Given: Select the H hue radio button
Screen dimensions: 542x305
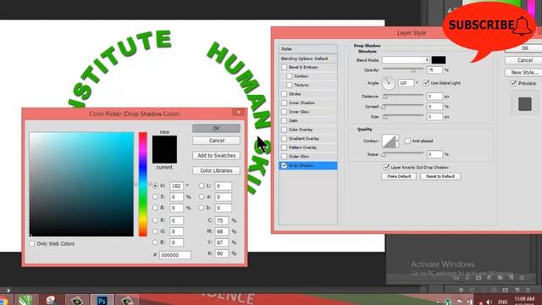Looking at the screenshot, I should tap(155, 186).
